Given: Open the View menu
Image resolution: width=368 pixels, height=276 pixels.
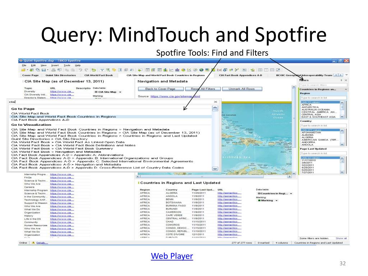Looking at the screenshot, I should [43, 65].
